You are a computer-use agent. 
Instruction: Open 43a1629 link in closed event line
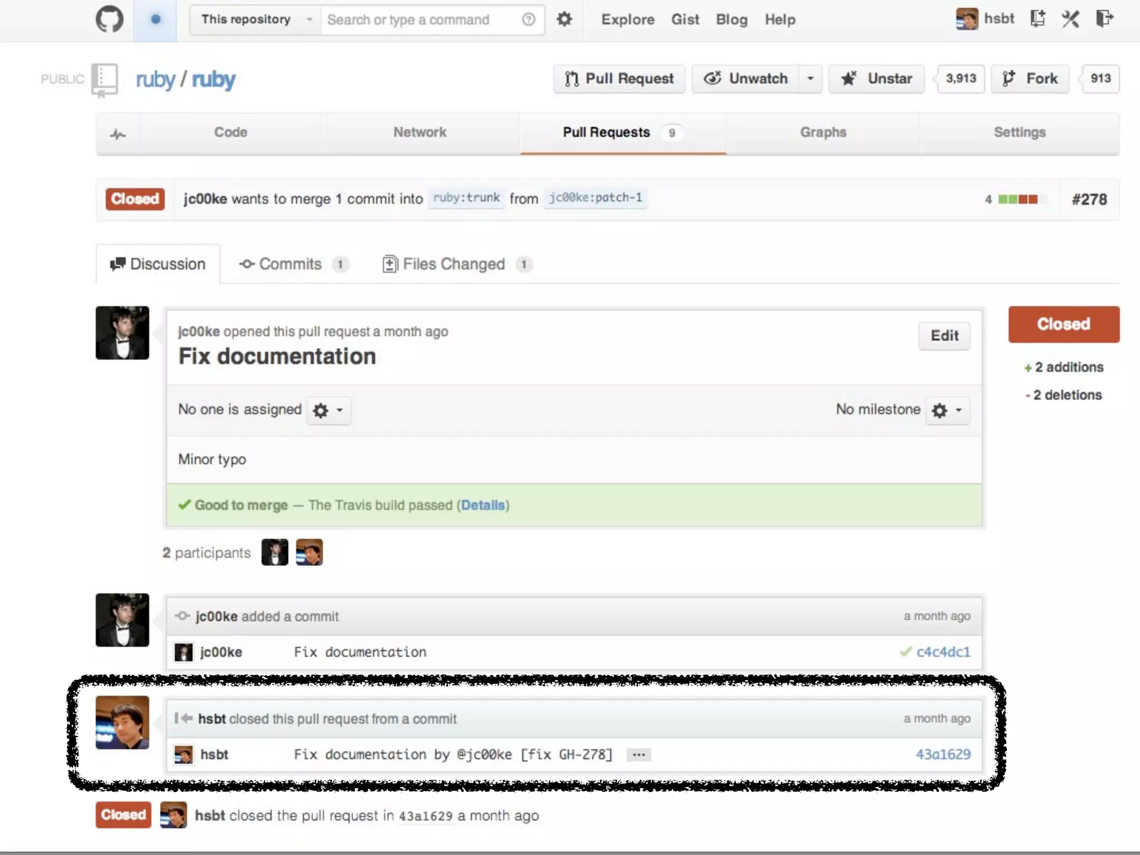(x=426, y=816)
